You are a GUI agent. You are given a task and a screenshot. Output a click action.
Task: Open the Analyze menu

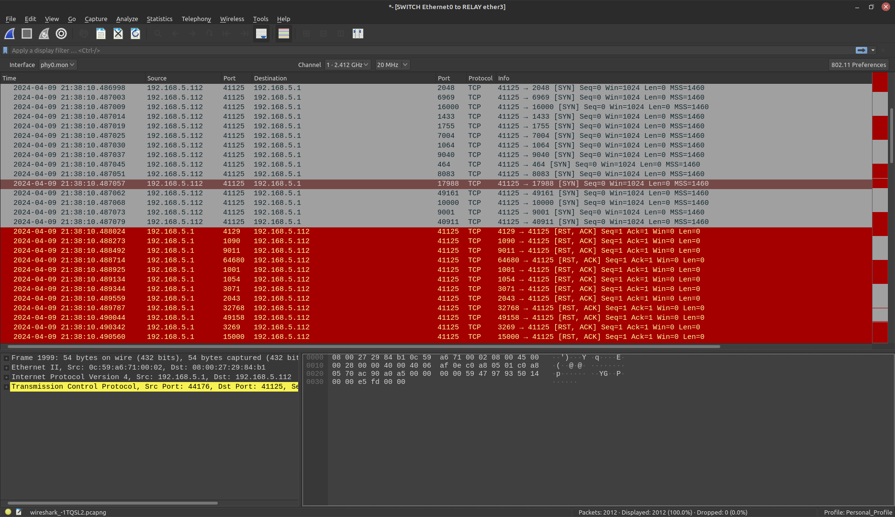(x=127, y=19)
